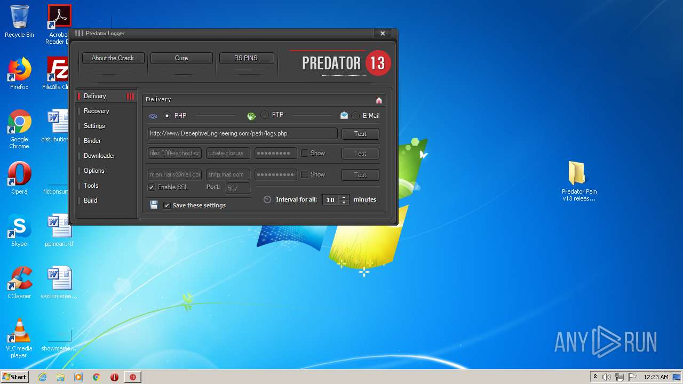Open the Delivery section
Image resolution: width=683 pixels, height=384 pixels.
pyautogui.click(x=106, y=96)
